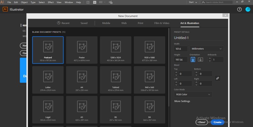
Task: Switch to Film & Video tab
Action: (162, 23)
